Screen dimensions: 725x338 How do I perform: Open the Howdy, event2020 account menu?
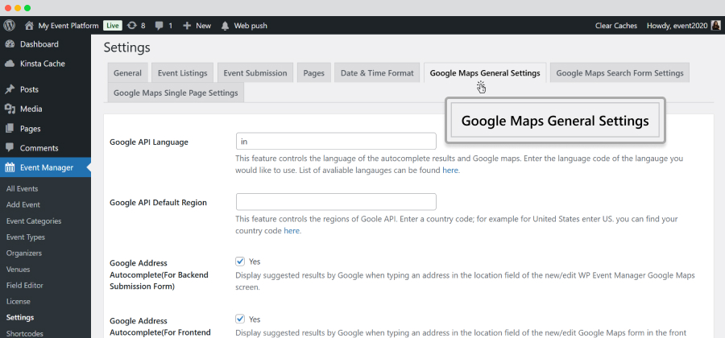pyautogui.click(x=677, y=26)
